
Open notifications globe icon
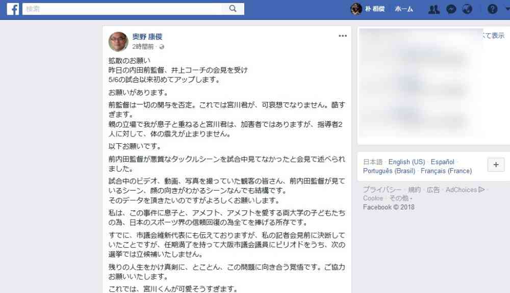(x=467, y=9)
